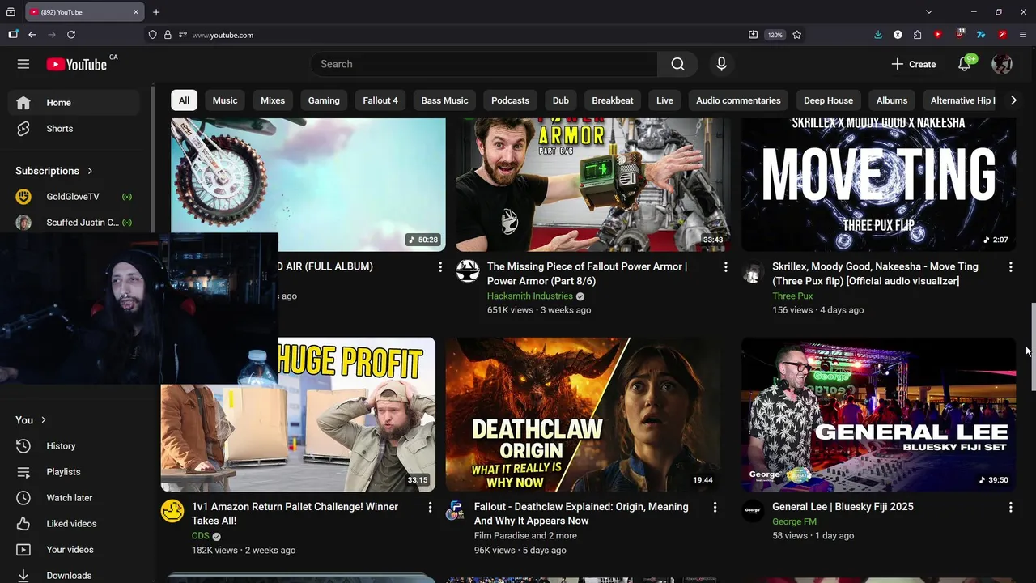
Task: Click the YouTube search input field
Action: click(x=484, y=64)
